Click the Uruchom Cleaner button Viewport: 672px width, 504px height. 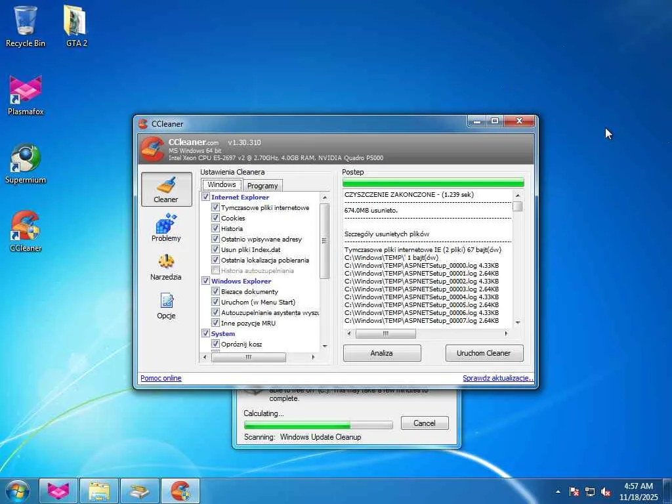click(484, 353)
